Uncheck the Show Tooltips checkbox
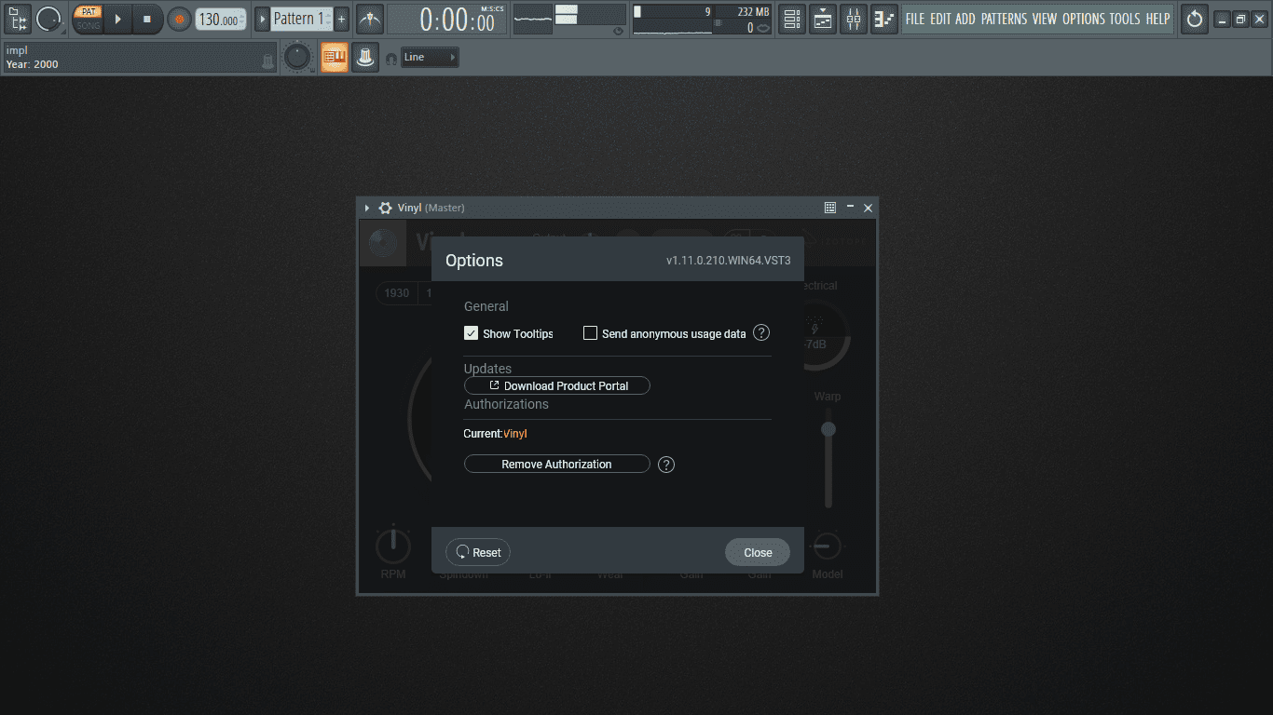 pyautogui.click(x=472, y=333)
